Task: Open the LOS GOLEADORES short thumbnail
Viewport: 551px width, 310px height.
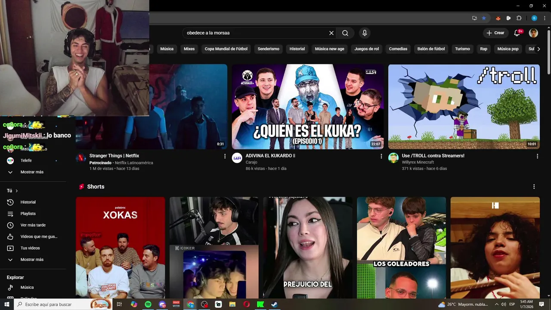Action: point(401,248)
